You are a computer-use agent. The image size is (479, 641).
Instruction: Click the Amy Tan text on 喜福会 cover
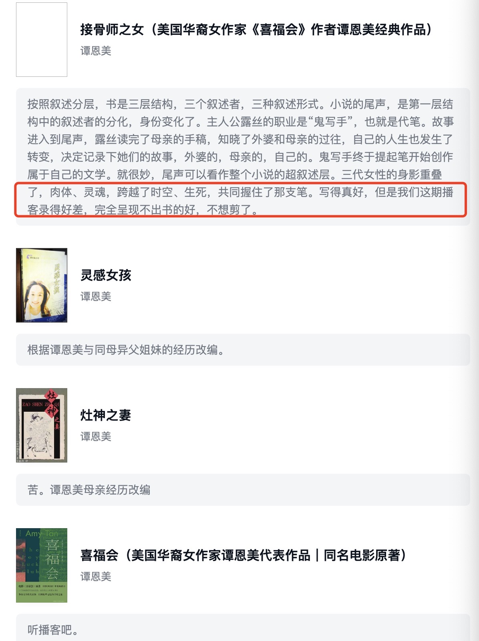point(42,534)
